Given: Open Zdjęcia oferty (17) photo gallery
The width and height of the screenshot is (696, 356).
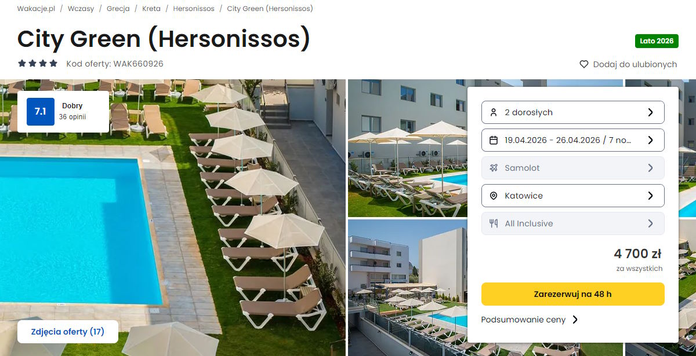Looking at the screenshot, I should tap(68, 332).
